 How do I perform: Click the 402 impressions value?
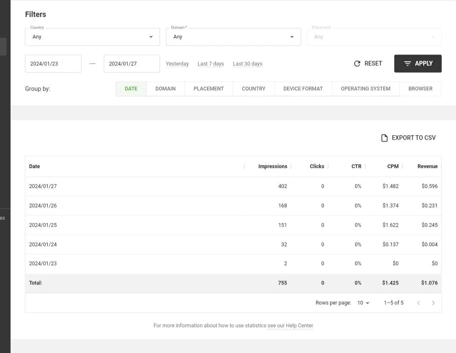point(282,186)
